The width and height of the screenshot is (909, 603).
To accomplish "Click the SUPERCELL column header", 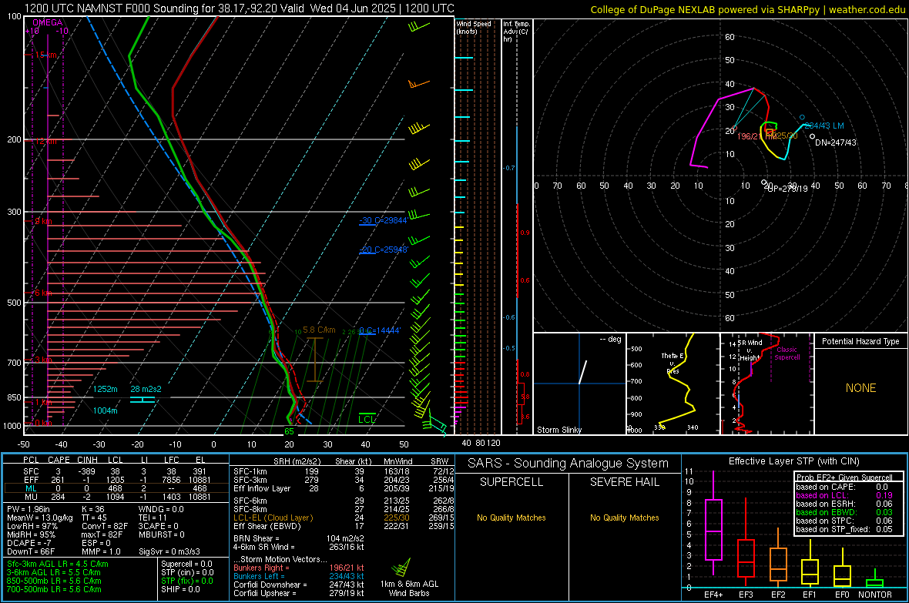I will point(512,482).
